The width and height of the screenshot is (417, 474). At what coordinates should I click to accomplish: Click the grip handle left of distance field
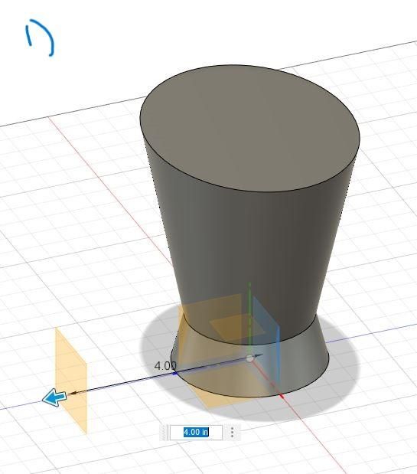click(165, 432)
